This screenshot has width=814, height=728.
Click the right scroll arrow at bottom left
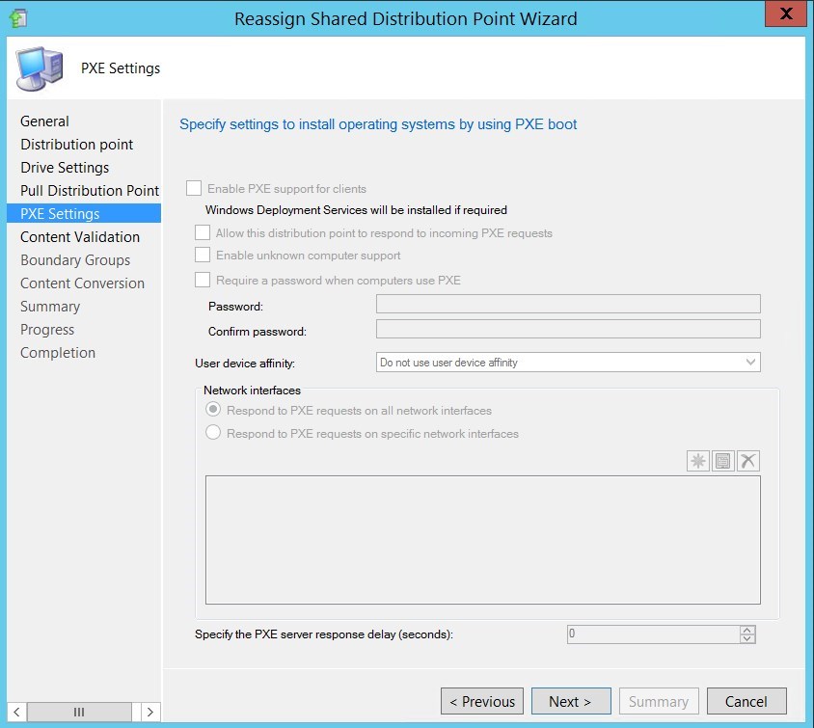point(150,712)
